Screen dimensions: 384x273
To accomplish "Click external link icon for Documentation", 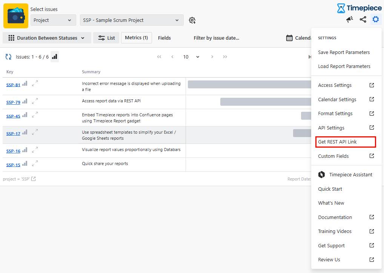I will click(372, 217).
